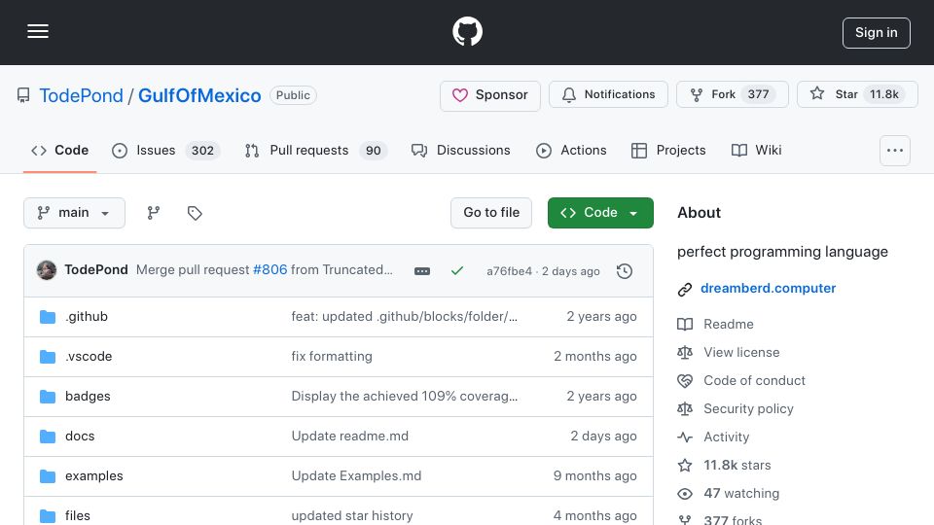Open 'feat: updated .github/blocks/folder/…' commit
This screenshot has height=525, width=934.
pyautogui.click(x=405, y=317)
